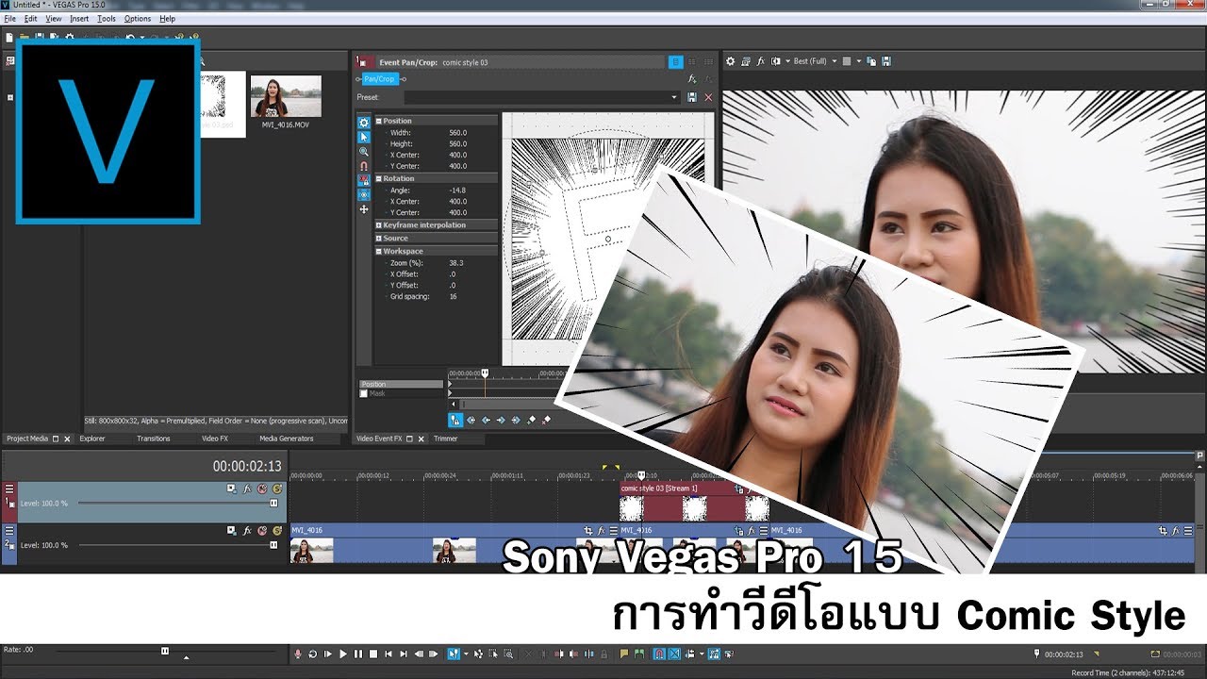Toggle Split Screen View in preview toolbar

click(x=777, y=61)
